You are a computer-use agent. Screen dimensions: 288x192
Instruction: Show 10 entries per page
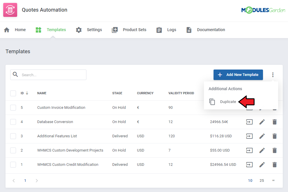[250, 181]
